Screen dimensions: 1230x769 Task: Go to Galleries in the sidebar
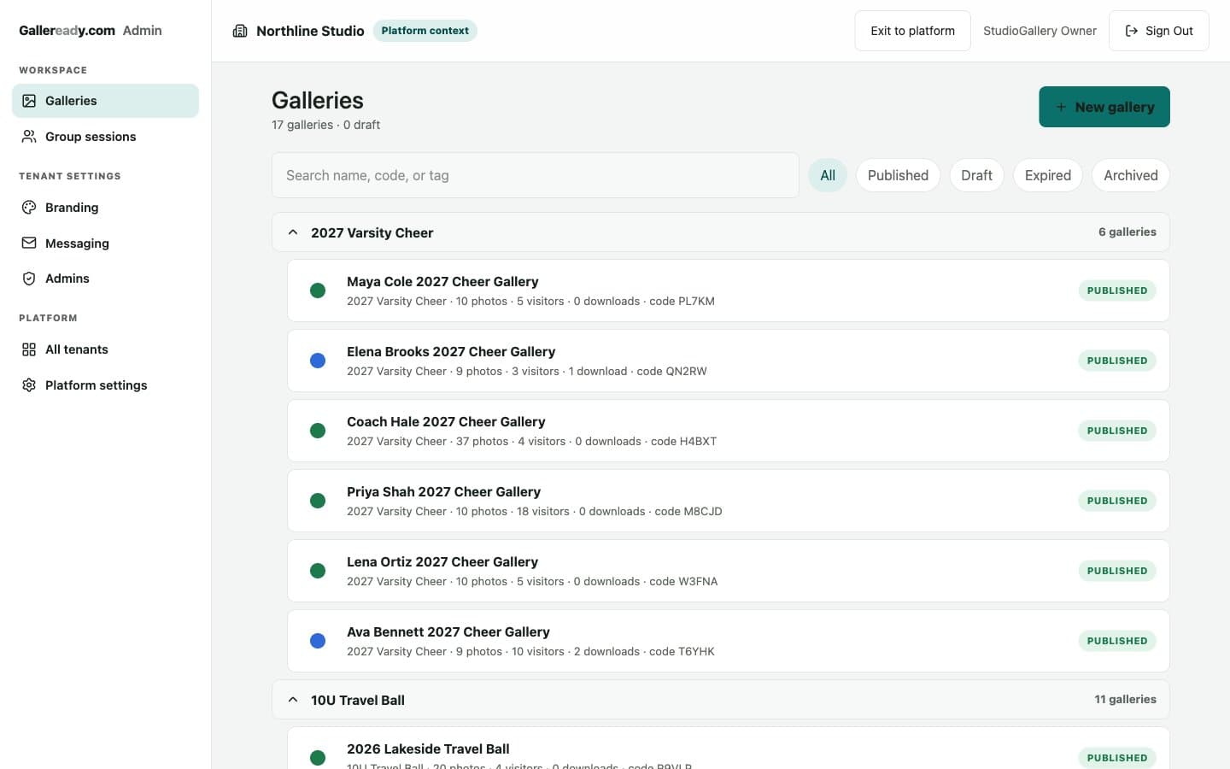[105, 101]
